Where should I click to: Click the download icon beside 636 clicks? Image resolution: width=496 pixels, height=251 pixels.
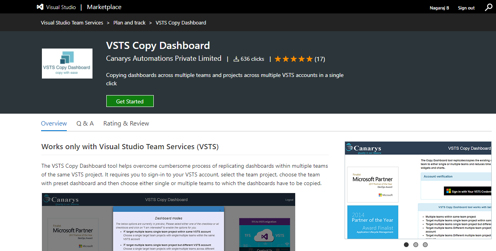tap(236, 58)
